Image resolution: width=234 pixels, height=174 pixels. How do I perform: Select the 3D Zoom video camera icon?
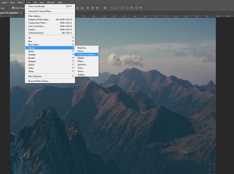coord(141,8)
